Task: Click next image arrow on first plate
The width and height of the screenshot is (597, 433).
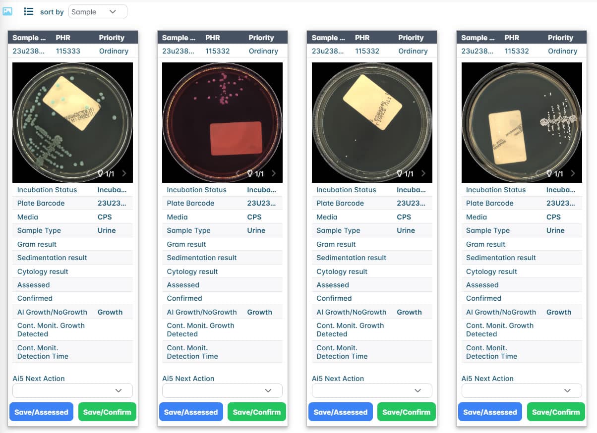Action: [124, 173]
